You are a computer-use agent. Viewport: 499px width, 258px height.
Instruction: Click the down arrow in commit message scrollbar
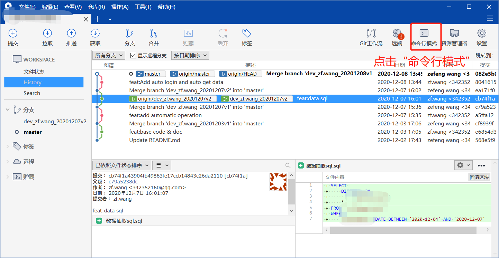[291, 211]
